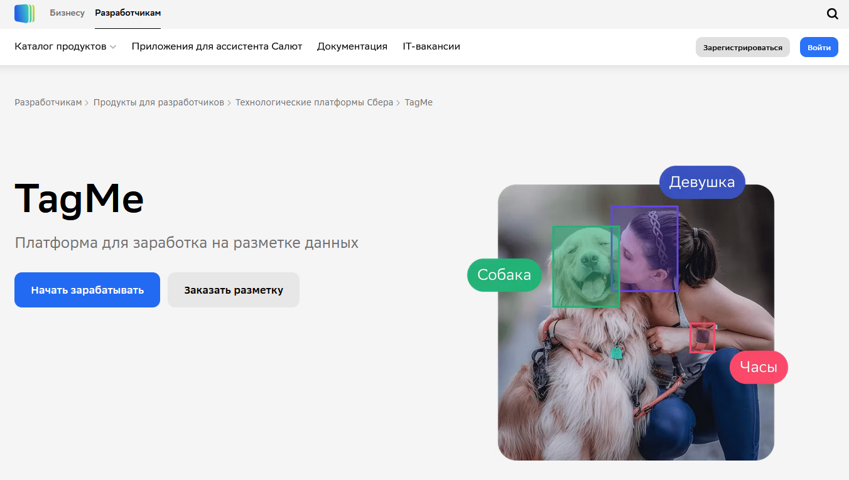Click the red watch bounding box
The width and height of the screenshot is (849, 480).
(702, 338)
